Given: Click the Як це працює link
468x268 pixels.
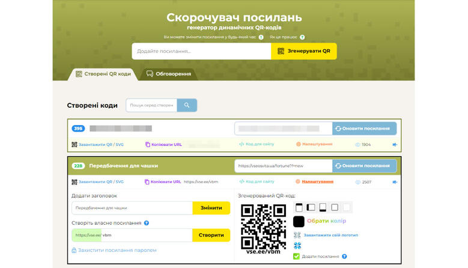Looking at the screenshot, I should pyautogui.click(x=283, y=37).
